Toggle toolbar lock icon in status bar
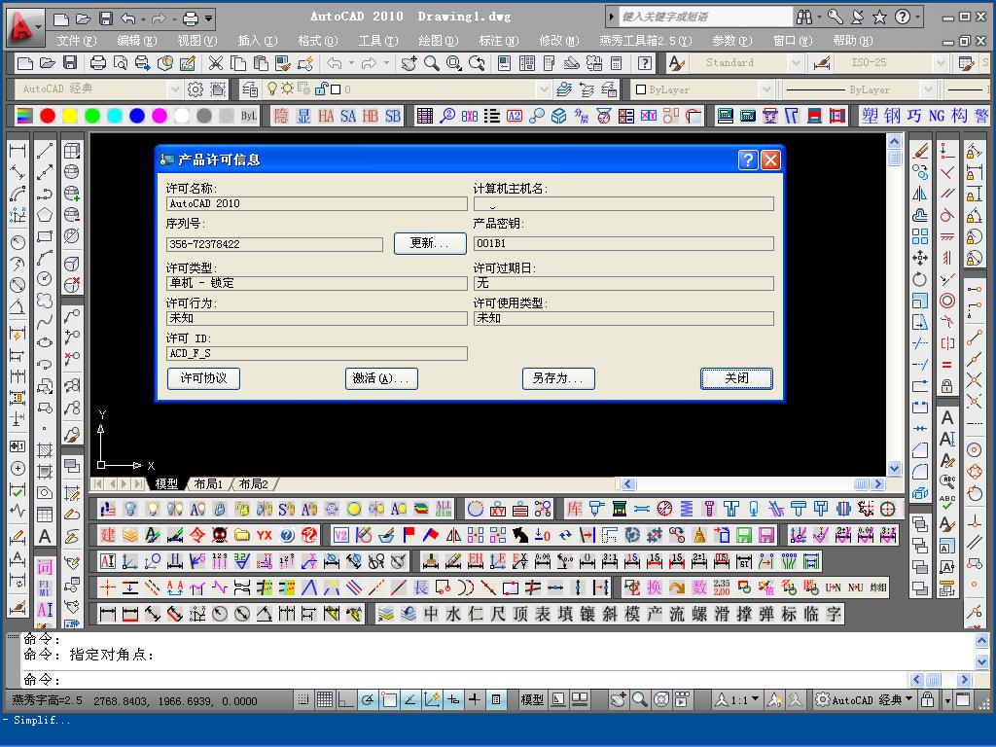This screenshot has width=996, height=747. (x=927, y=700)
